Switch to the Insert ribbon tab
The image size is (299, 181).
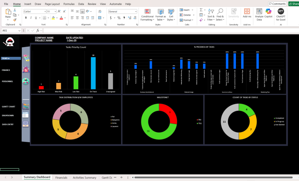point(28,4)
